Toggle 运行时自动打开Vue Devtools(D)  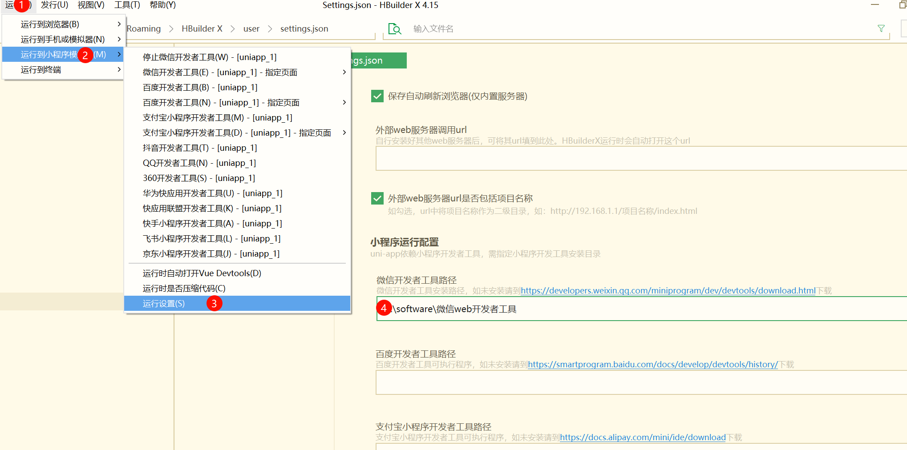click(237, 273)
